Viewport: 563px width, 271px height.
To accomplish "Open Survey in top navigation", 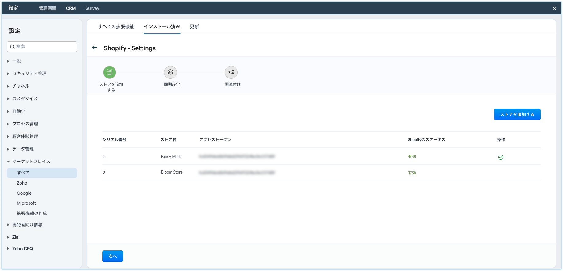I will (x=92, y=8).
